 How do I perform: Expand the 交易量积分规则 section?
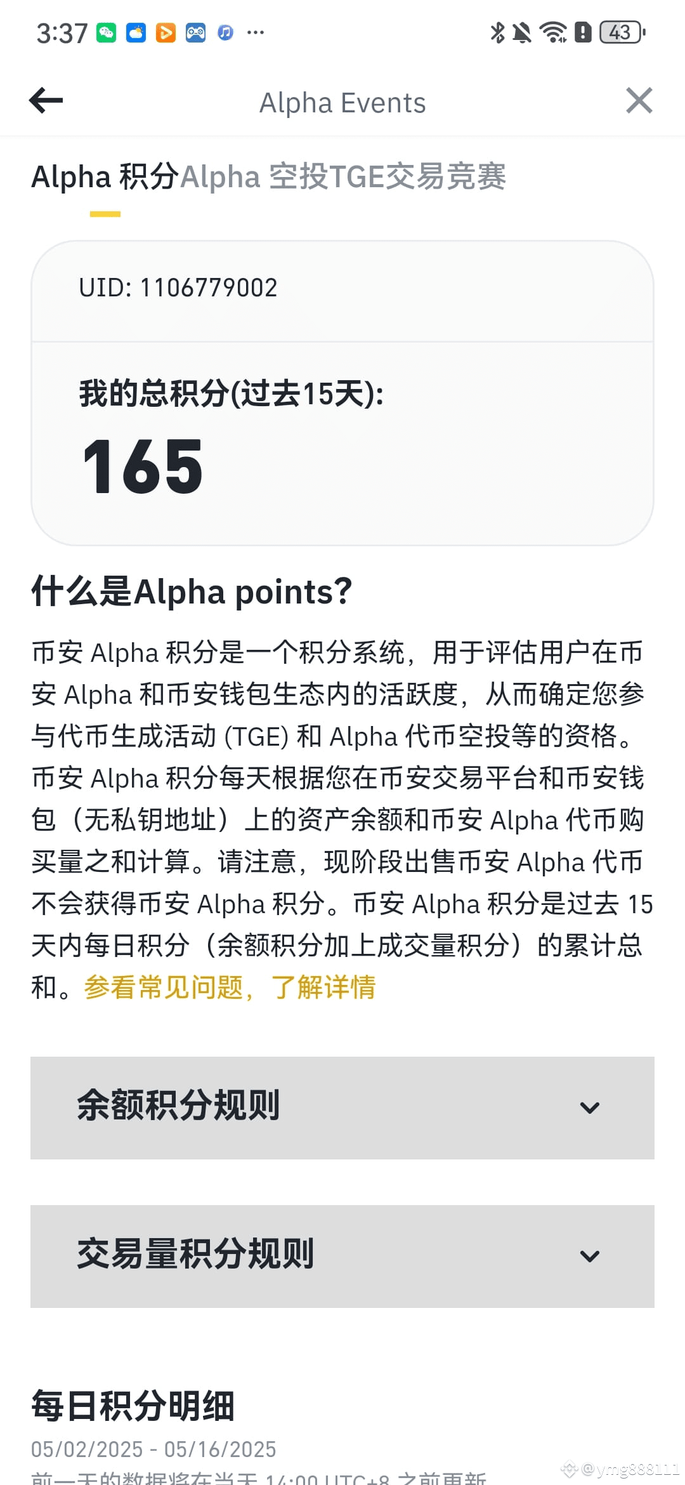[x=342, y=1257]
